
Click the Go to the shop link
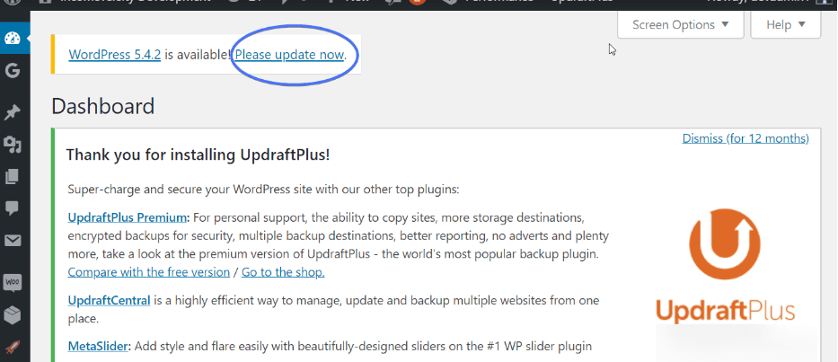pyautogui.click(x=283, y=272)
